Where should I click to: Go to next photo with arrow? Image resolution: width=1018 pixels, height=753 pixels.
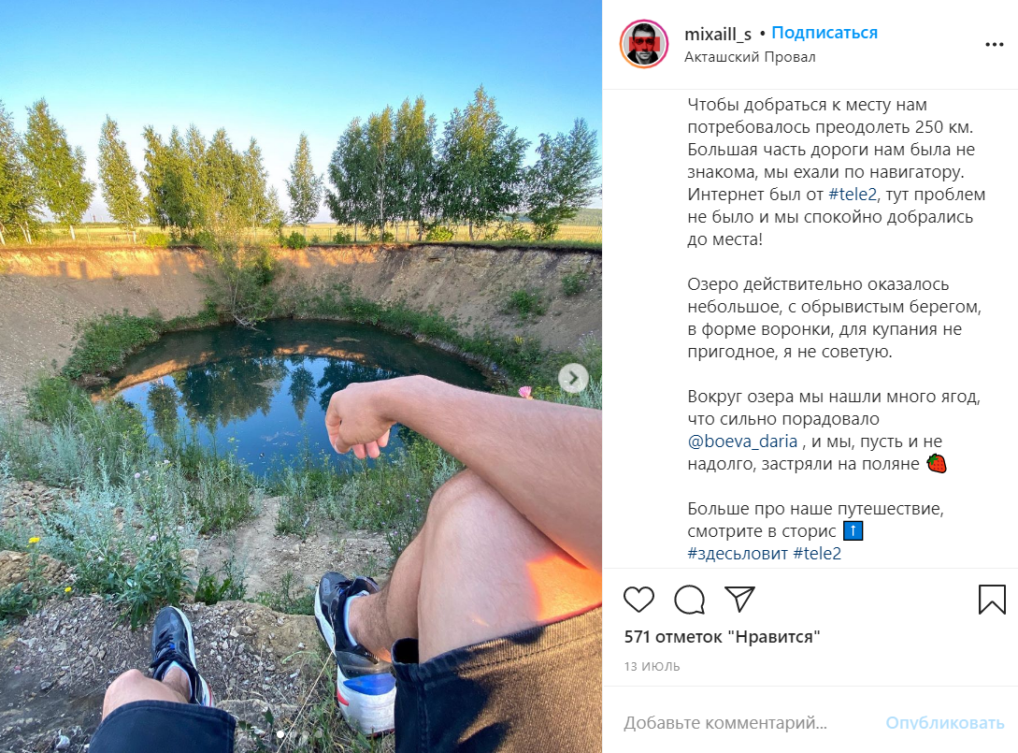[x=573, y=378]
